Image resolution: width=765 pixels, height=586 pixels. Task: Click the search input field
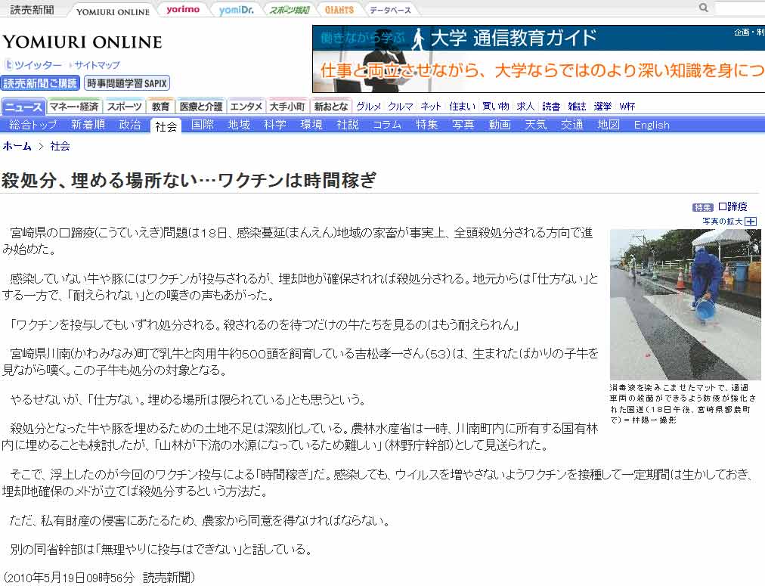[739, 8]
